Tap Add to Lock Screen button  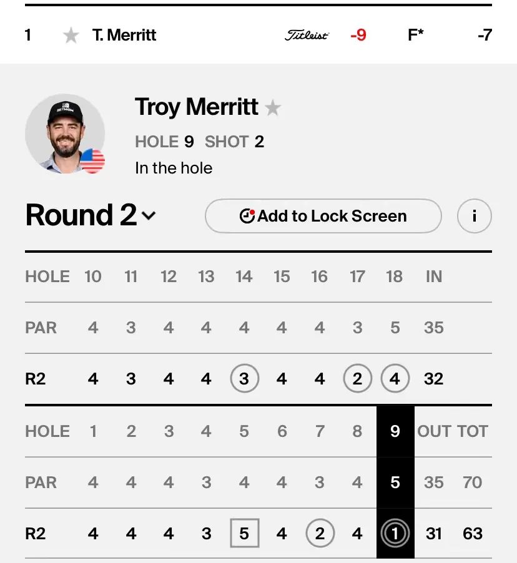[323, 216]
